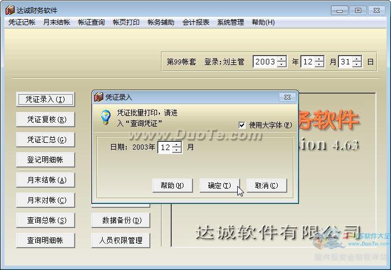Click the day field showing 31
This screenshot has height=270, width=391.
pyautogui.click(x=346, y=62)
